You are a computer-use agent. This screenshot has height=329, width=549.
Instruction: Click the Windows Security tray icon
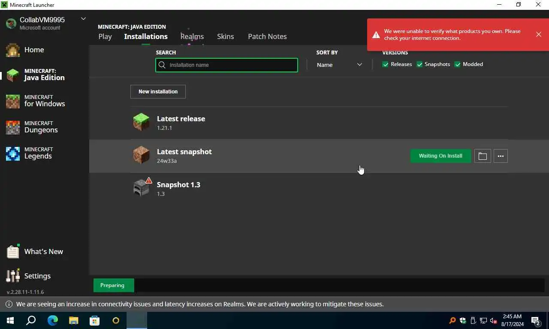463,320
